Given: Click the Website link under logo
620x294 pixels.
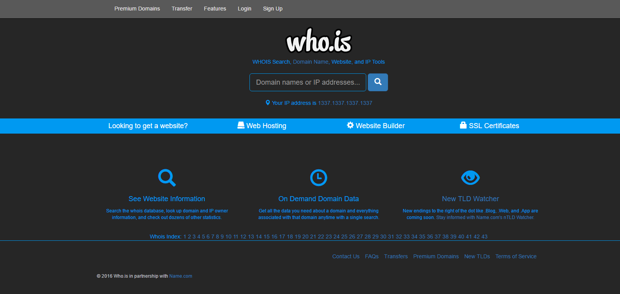Looking at the screenshot, I should point(341,62).
